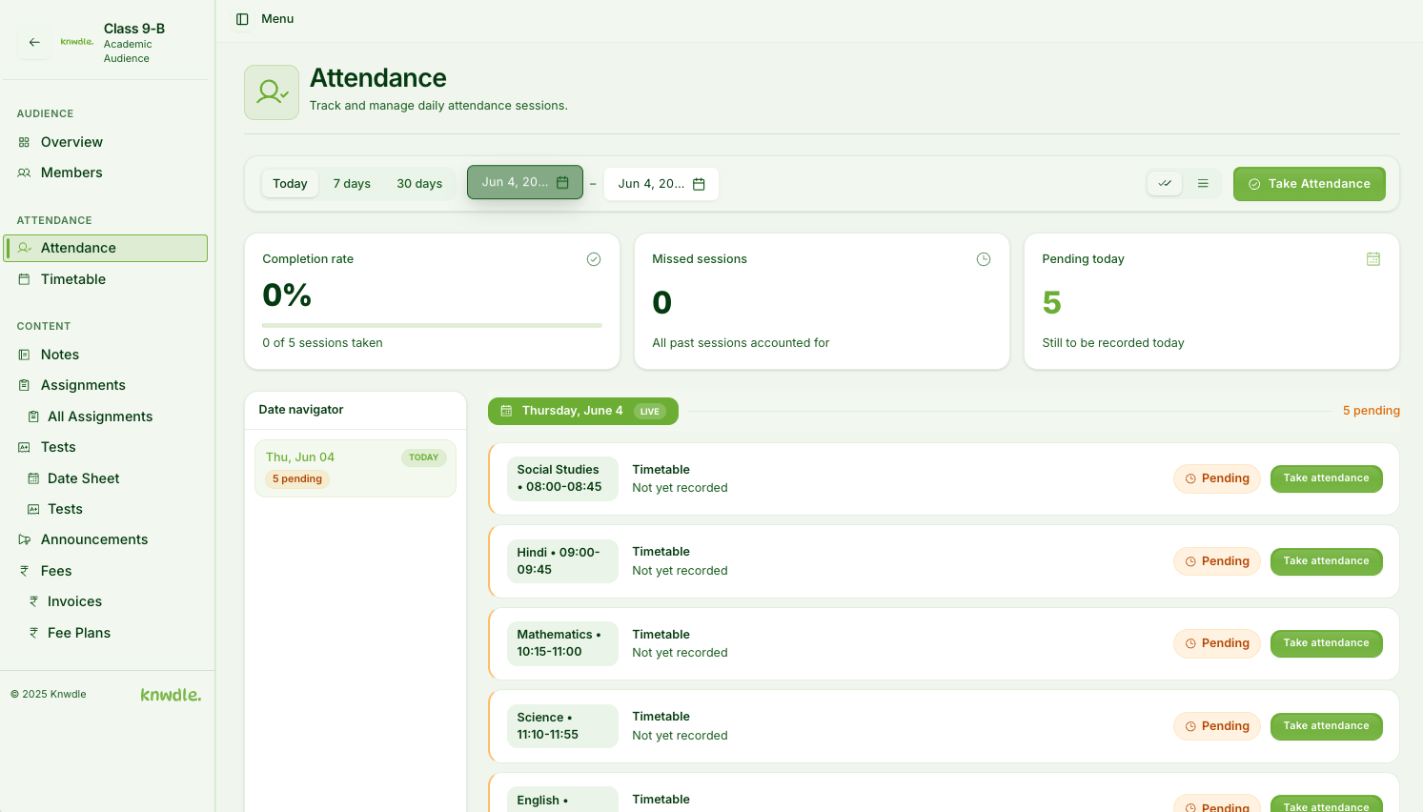
Task: Click the green Take Attendance button in toolbar
Action: [1310, 184]
